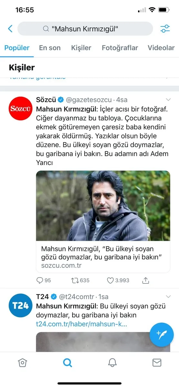The image size is (179, 388).
Task: Open the Sözcü profile avatar
Action: pos(20,108)
